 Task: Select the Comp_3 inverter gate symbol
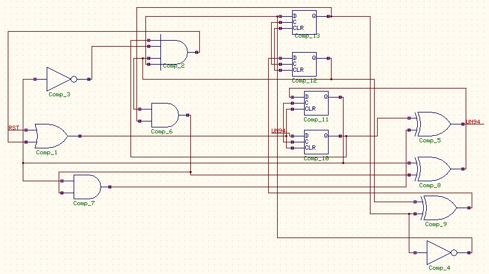62,79
